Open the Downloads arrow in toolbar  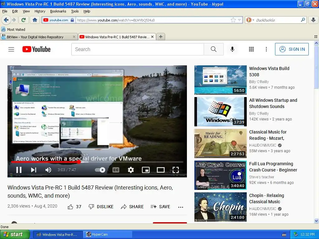[x=313, y=20]
